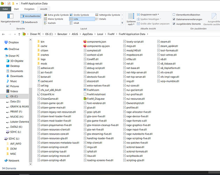Toggle the Detailbereich pane
This screenshot has height=175, width=220.
(x=29, y=22)
